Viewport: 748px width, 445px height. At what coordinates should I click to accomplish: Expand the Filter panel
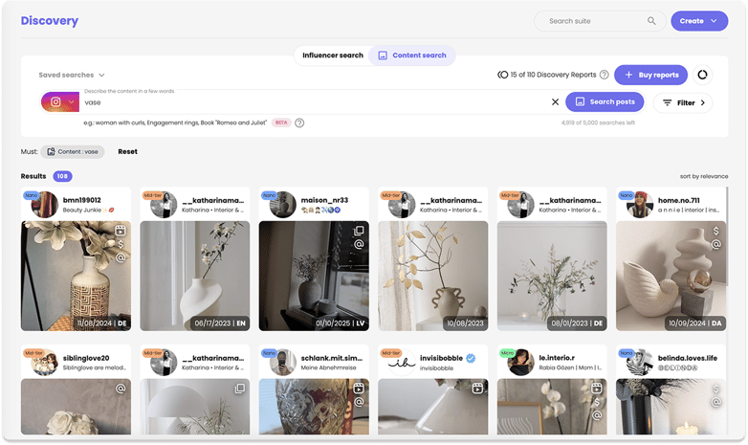[682, 102]
